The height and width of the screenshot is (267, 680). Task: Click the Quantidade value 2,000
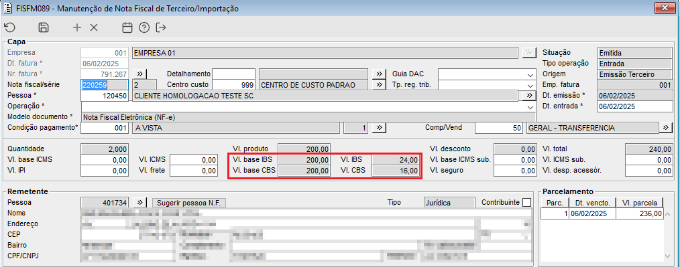point(105,149)
